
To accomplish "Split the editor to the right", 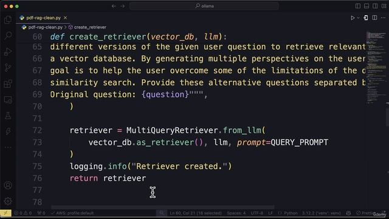I will 374,18.
